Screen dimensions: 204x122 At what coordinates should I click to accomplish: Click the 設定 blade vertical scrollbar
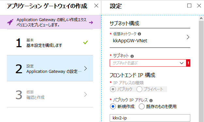201,71
